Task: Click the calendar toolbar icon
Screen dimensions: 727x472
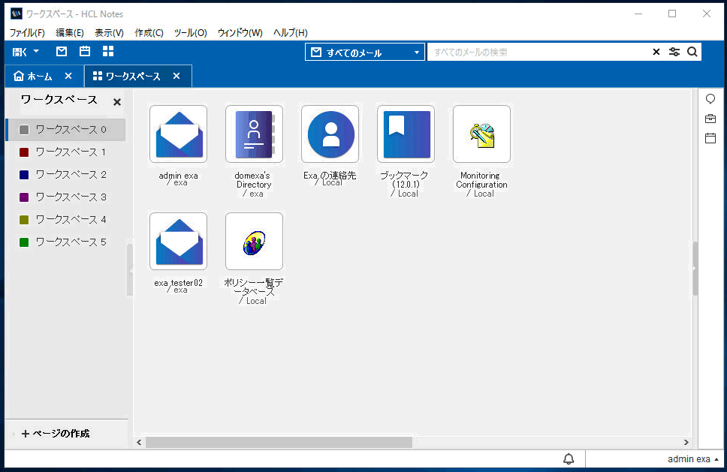Action: coord(85,52)
